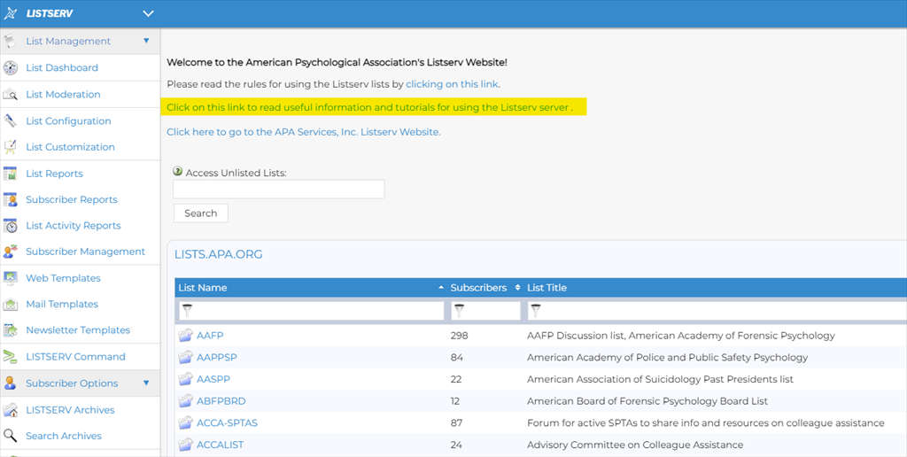Click the LISTSERV logo icon in header
The image size is (907, 457).
pos(10,13)
